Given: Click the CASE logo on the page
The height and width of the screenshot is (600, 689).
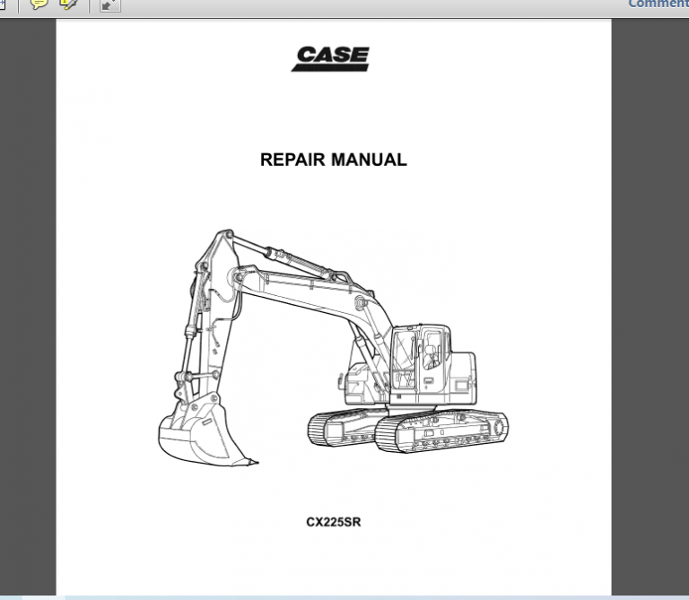Looking at the screenshot, I should 330,59.
